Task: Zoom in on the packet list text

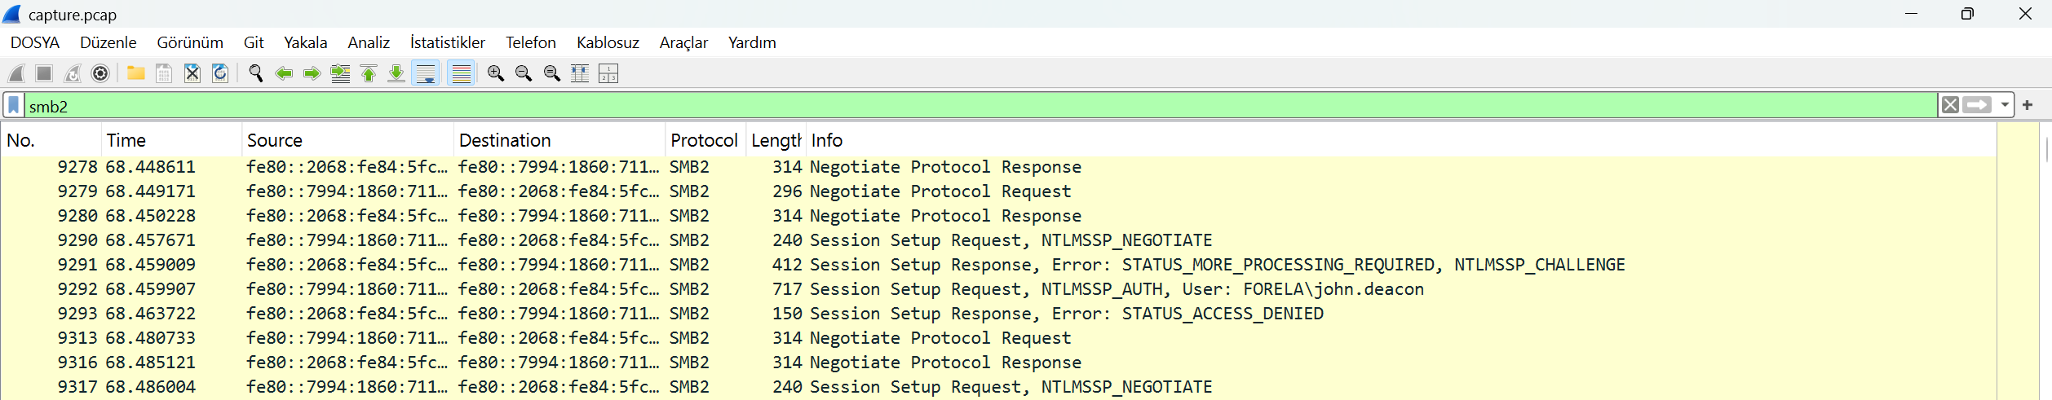Action: (x=495, y=74)
